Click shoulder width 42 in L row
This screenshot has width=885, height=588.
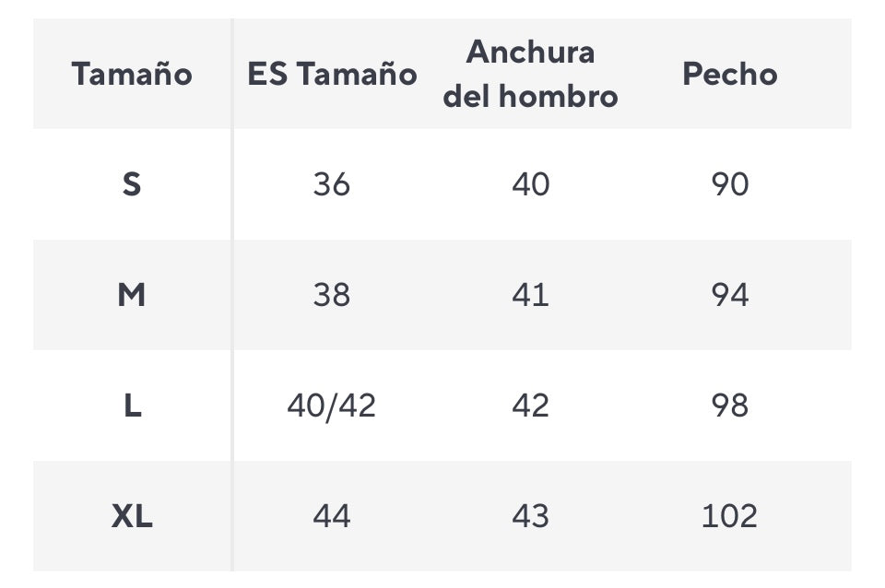pos(530,406)
